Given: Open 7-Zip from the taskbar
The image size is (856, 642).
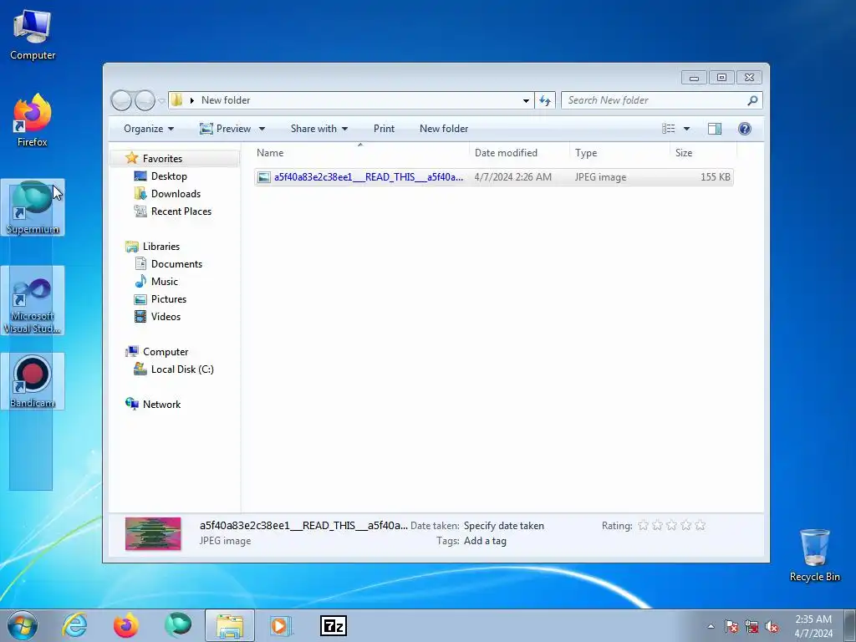Looking at the screenshot, I should tap(333, 625).
